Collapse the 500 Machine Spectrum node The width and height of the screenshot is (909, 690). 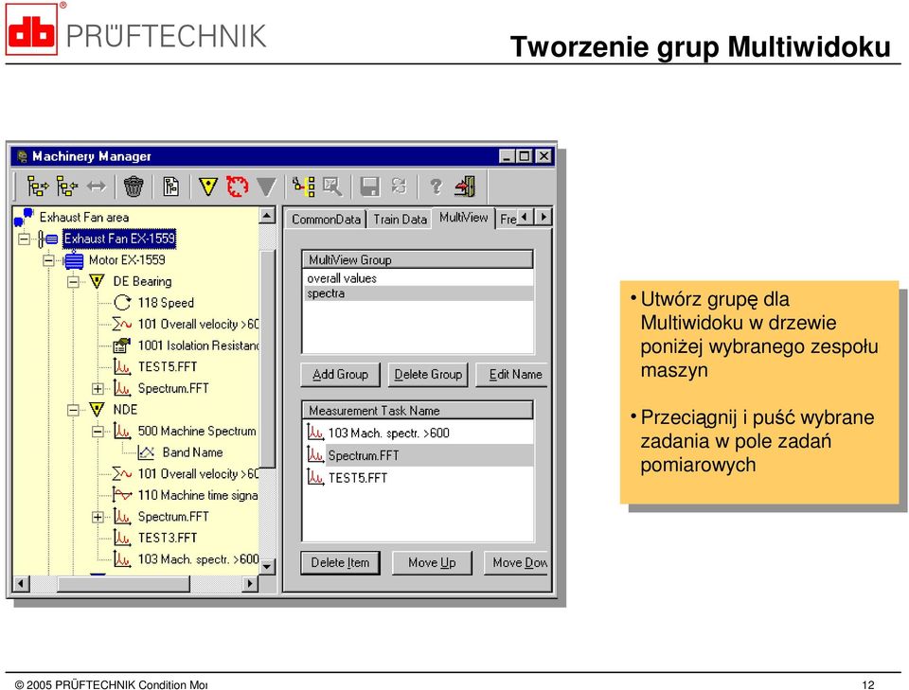click(98, 431)
